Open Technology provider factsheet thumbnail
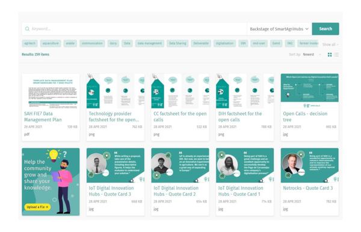This screenshot has width=361, height=232. [x=116, y=91]
